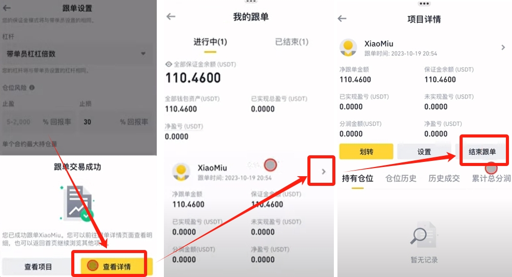Screen dimensions: 512x277
Task: Expand XiaoMiu profile arrow in 项目详情
Action: click(503, 48)
